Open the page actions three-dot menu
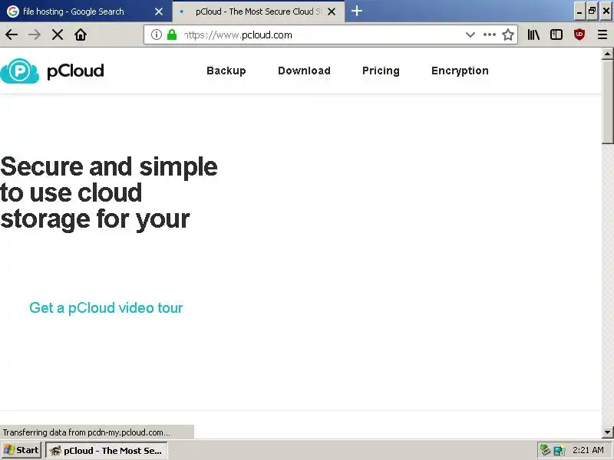Image resolution: width=614 pixels, height=460 pixels. click(490, 34)
